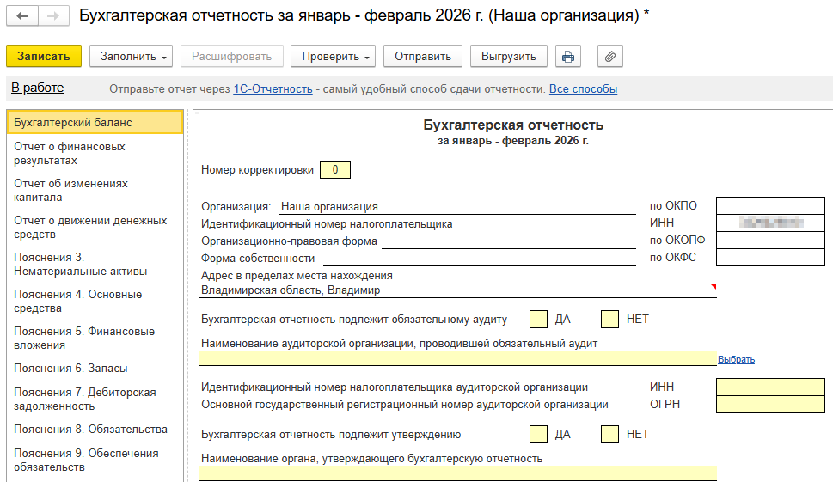Click the approving body name field
The image size is (833, 482).
coord(457,473)
